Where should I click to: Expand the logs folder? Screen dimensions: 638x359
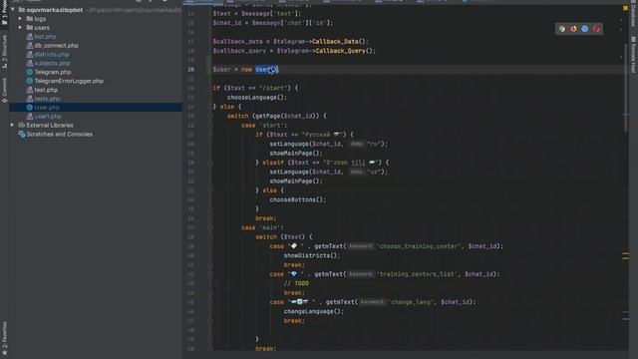point(20,19)
